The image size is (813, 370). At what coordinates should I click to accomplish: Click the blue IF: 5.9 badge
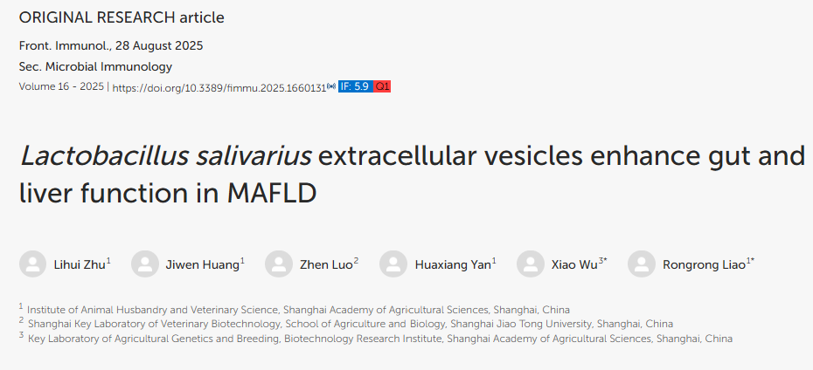[x=355, y=87]
